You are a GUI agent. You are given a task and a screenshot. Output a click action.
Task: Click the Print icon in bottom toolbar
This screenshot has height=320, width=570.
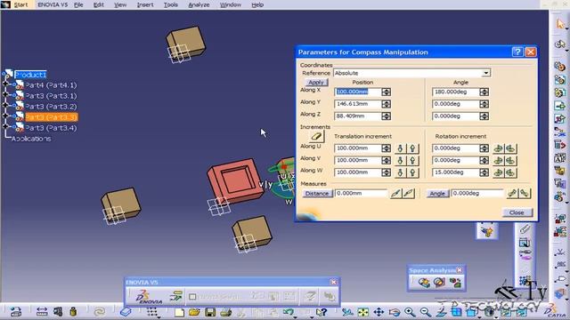pyautogui.click(x=225, y=312)
